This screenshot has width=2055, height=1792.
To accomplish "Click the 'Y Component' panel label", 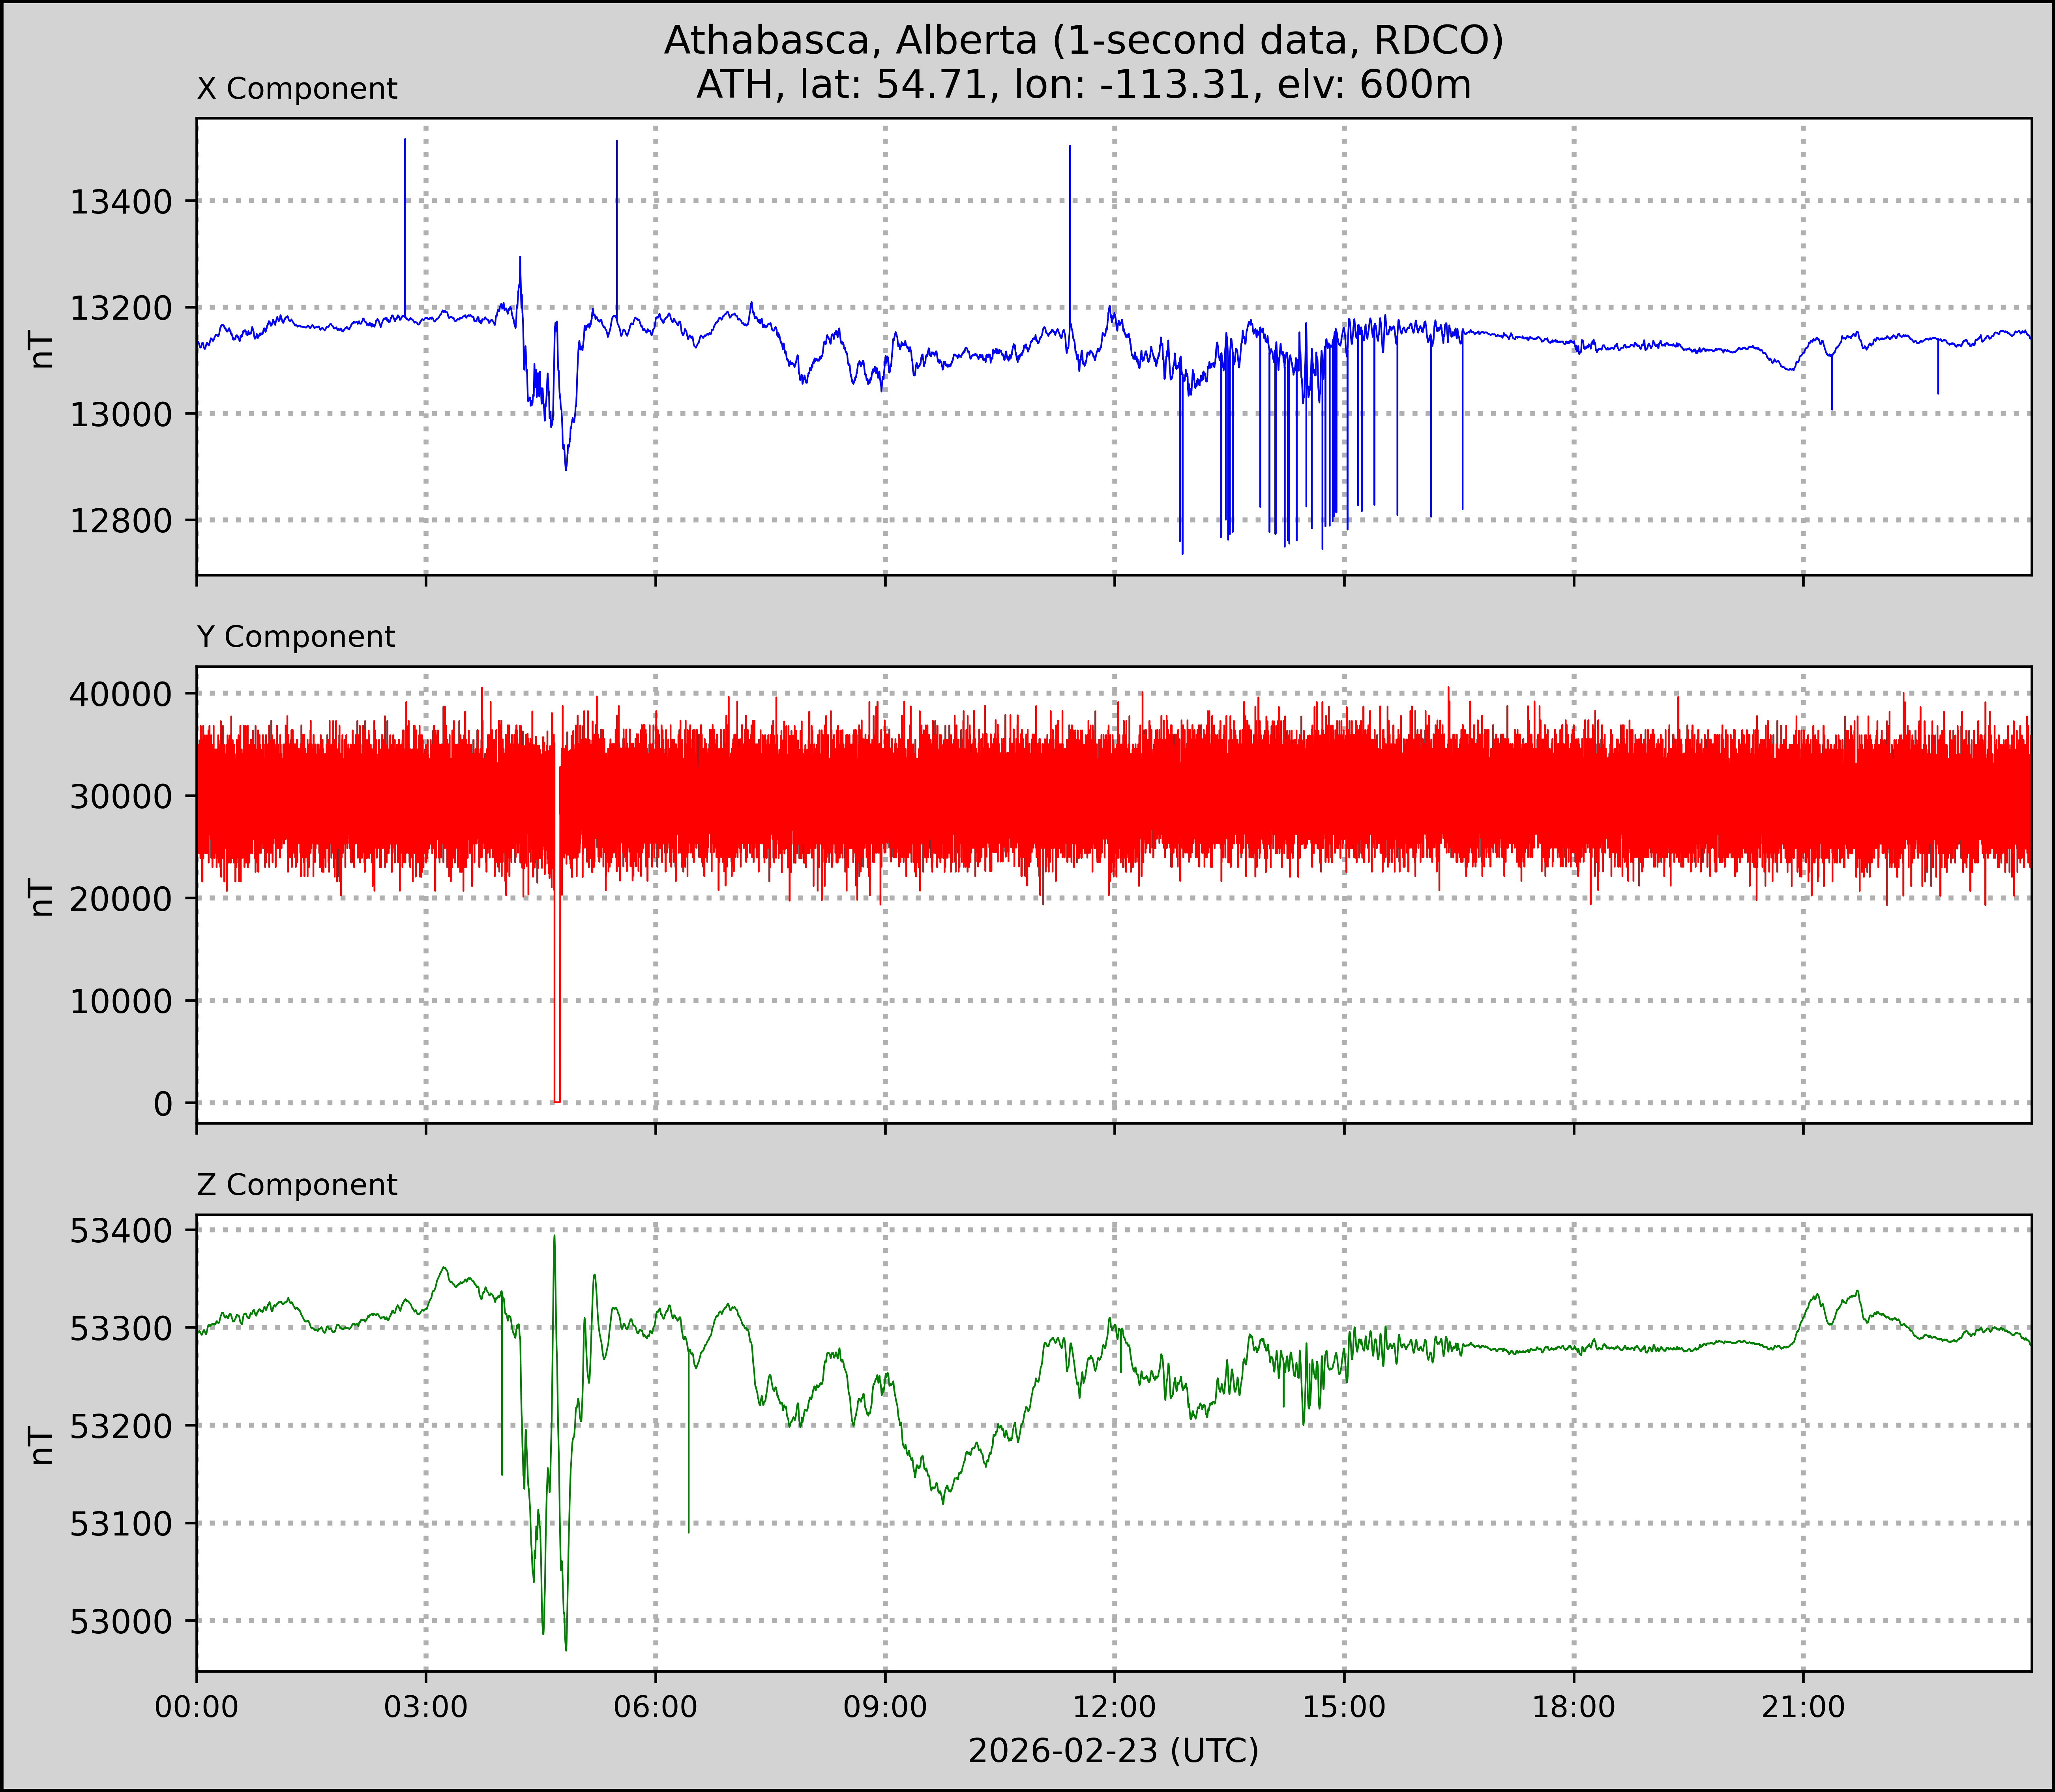I will (x=296, y=637).
